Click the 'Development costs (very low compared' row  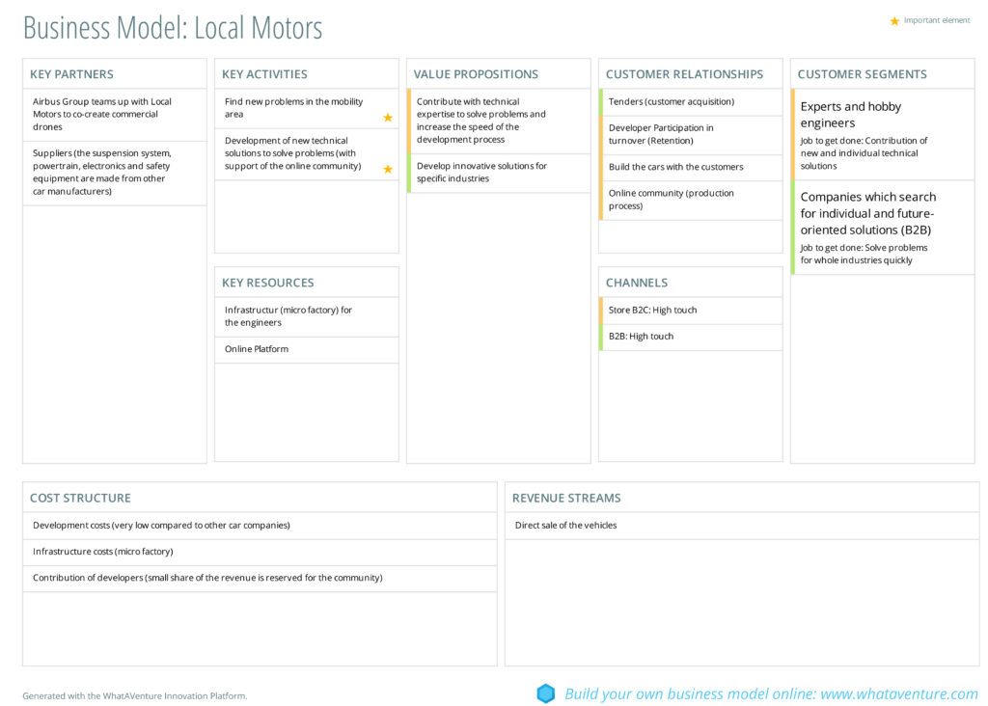pos(260,526)
